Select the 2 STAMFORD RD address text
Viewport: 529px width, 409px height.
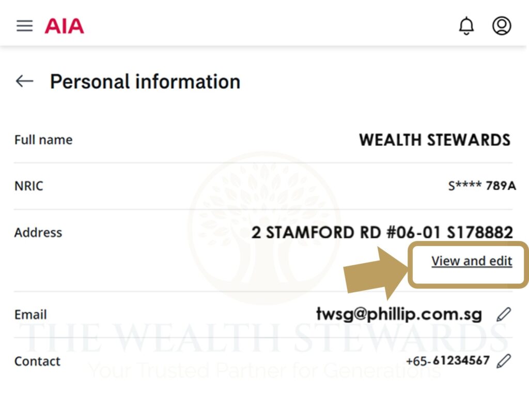coord(382,232)
